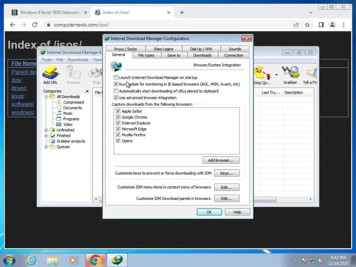Toggle Use advanced browser integration checkbox
The image size is (356, 267).
click(116, 98)
